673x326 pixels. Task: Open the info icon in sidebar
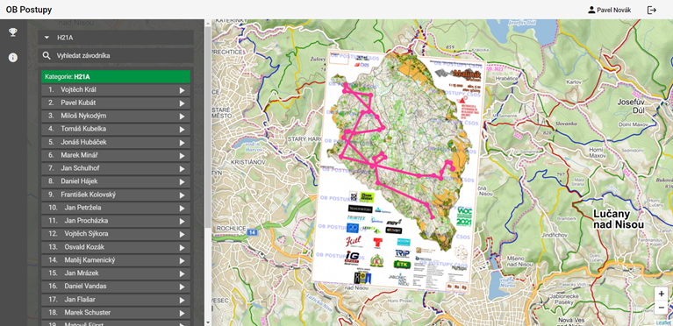(x=13, y=58)
